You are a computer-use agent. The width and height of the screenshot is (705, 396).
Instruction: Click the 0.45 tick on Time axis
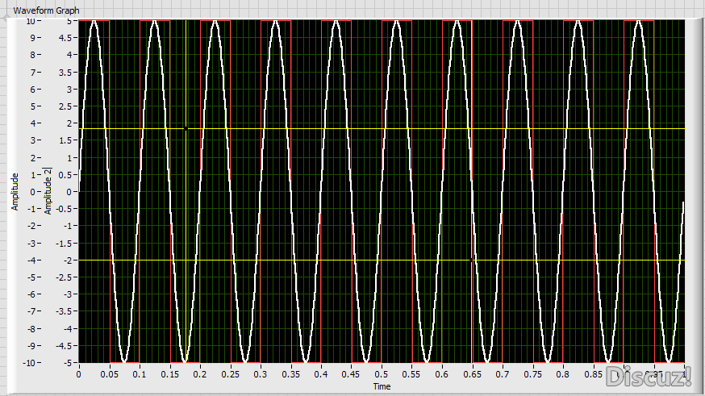pos(351,374)
